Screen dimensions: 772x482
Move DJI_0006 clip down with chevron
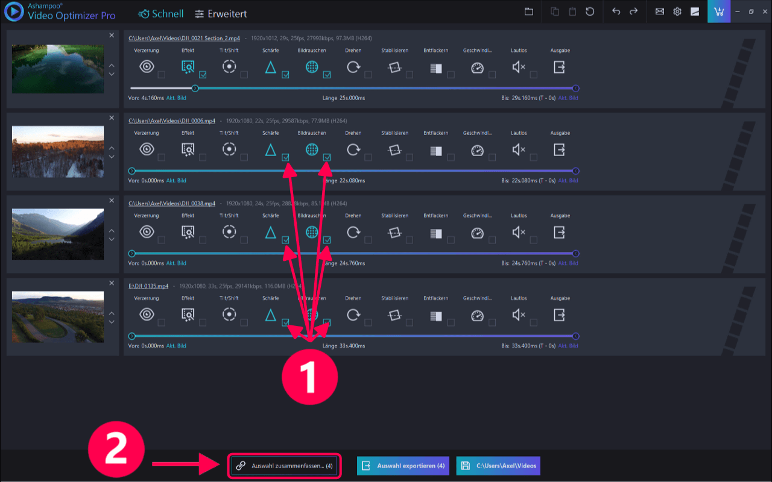(x=112, y=157)
